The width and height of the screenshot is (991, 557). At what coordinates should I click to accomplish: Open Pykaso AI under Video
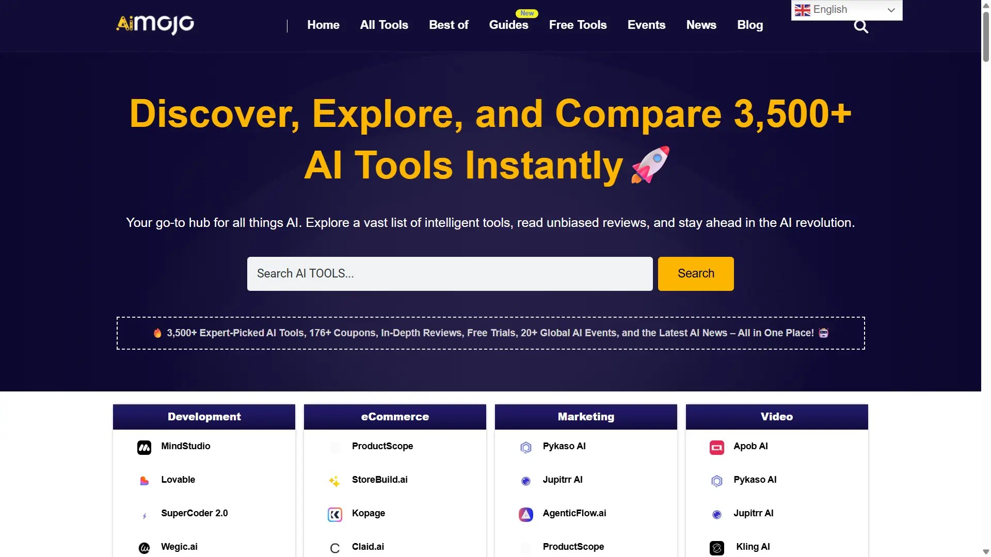(755, 480)
